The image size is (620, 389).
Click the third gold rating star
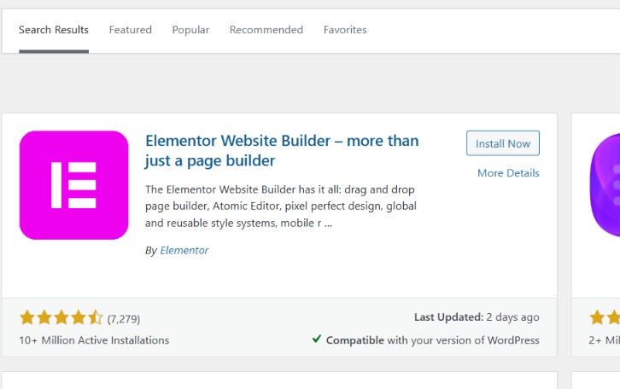click(61, 317)
